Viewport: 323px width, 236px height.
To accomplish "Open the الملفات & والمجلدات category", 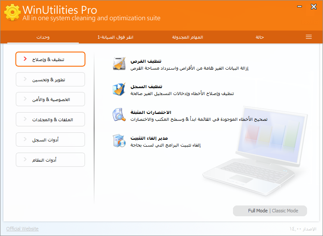I will pos(50,119).
